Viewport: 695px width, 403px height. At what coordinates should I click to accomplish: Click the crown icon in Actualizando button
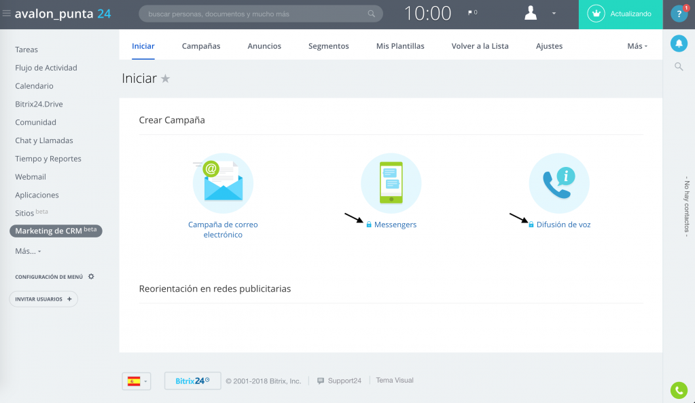click(596, 14)
